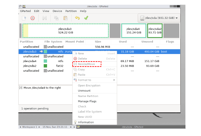Select Manage Flags in context menu
201x136 pixels.
[87, 101]
